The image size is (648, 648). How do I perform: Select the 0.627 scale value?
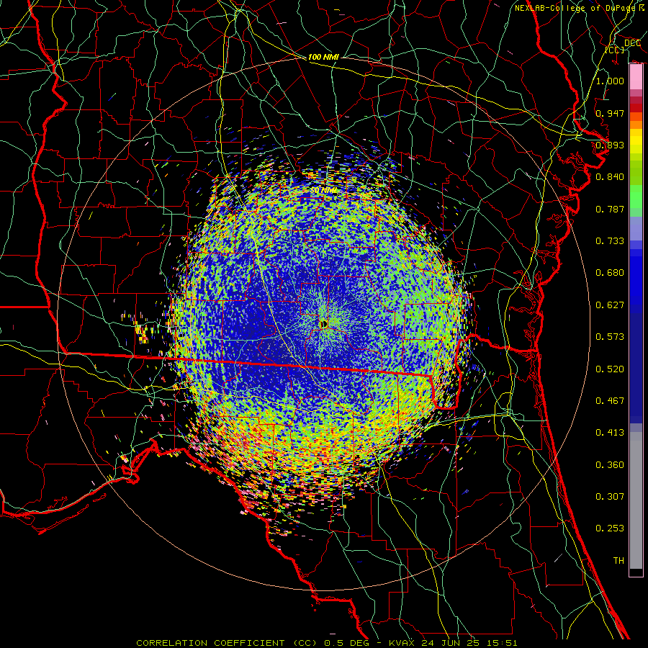coord(610,305)
